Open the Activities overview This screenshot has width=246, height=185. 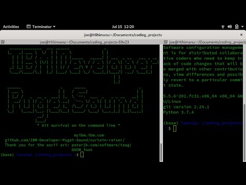coord(11,27)
